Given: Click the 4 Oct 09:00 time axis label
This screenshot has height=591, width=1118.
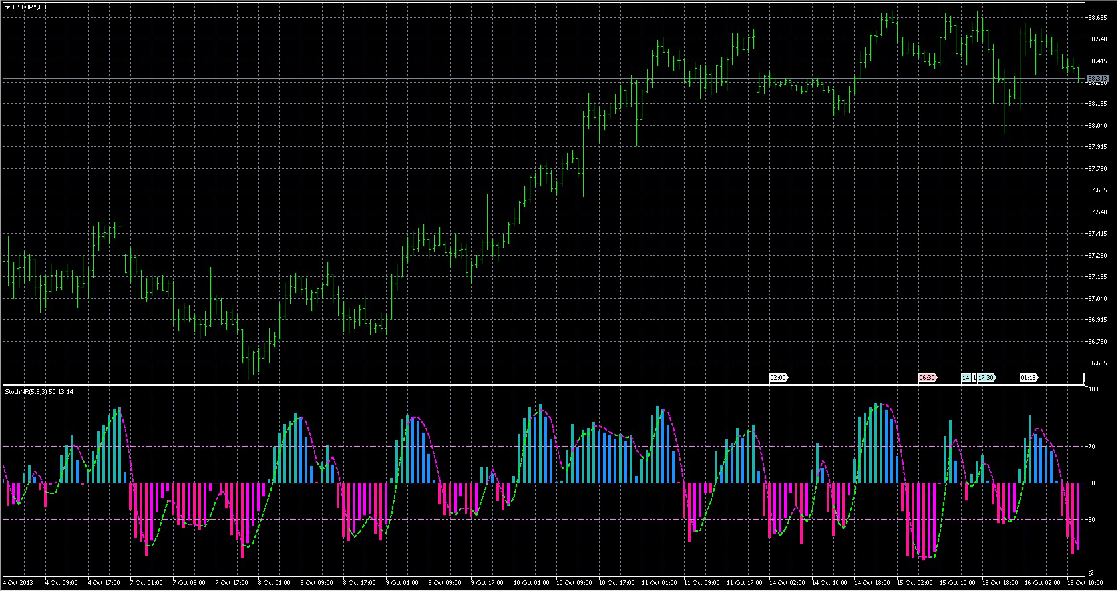Looking at the screenshot, I should tap(61, 583).
